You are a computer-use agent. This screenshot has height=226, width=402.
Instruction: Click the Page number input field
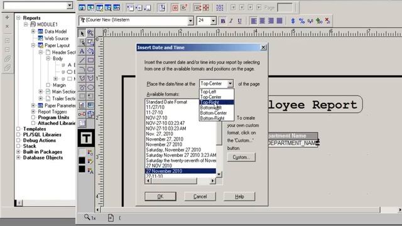click(285, 8)
